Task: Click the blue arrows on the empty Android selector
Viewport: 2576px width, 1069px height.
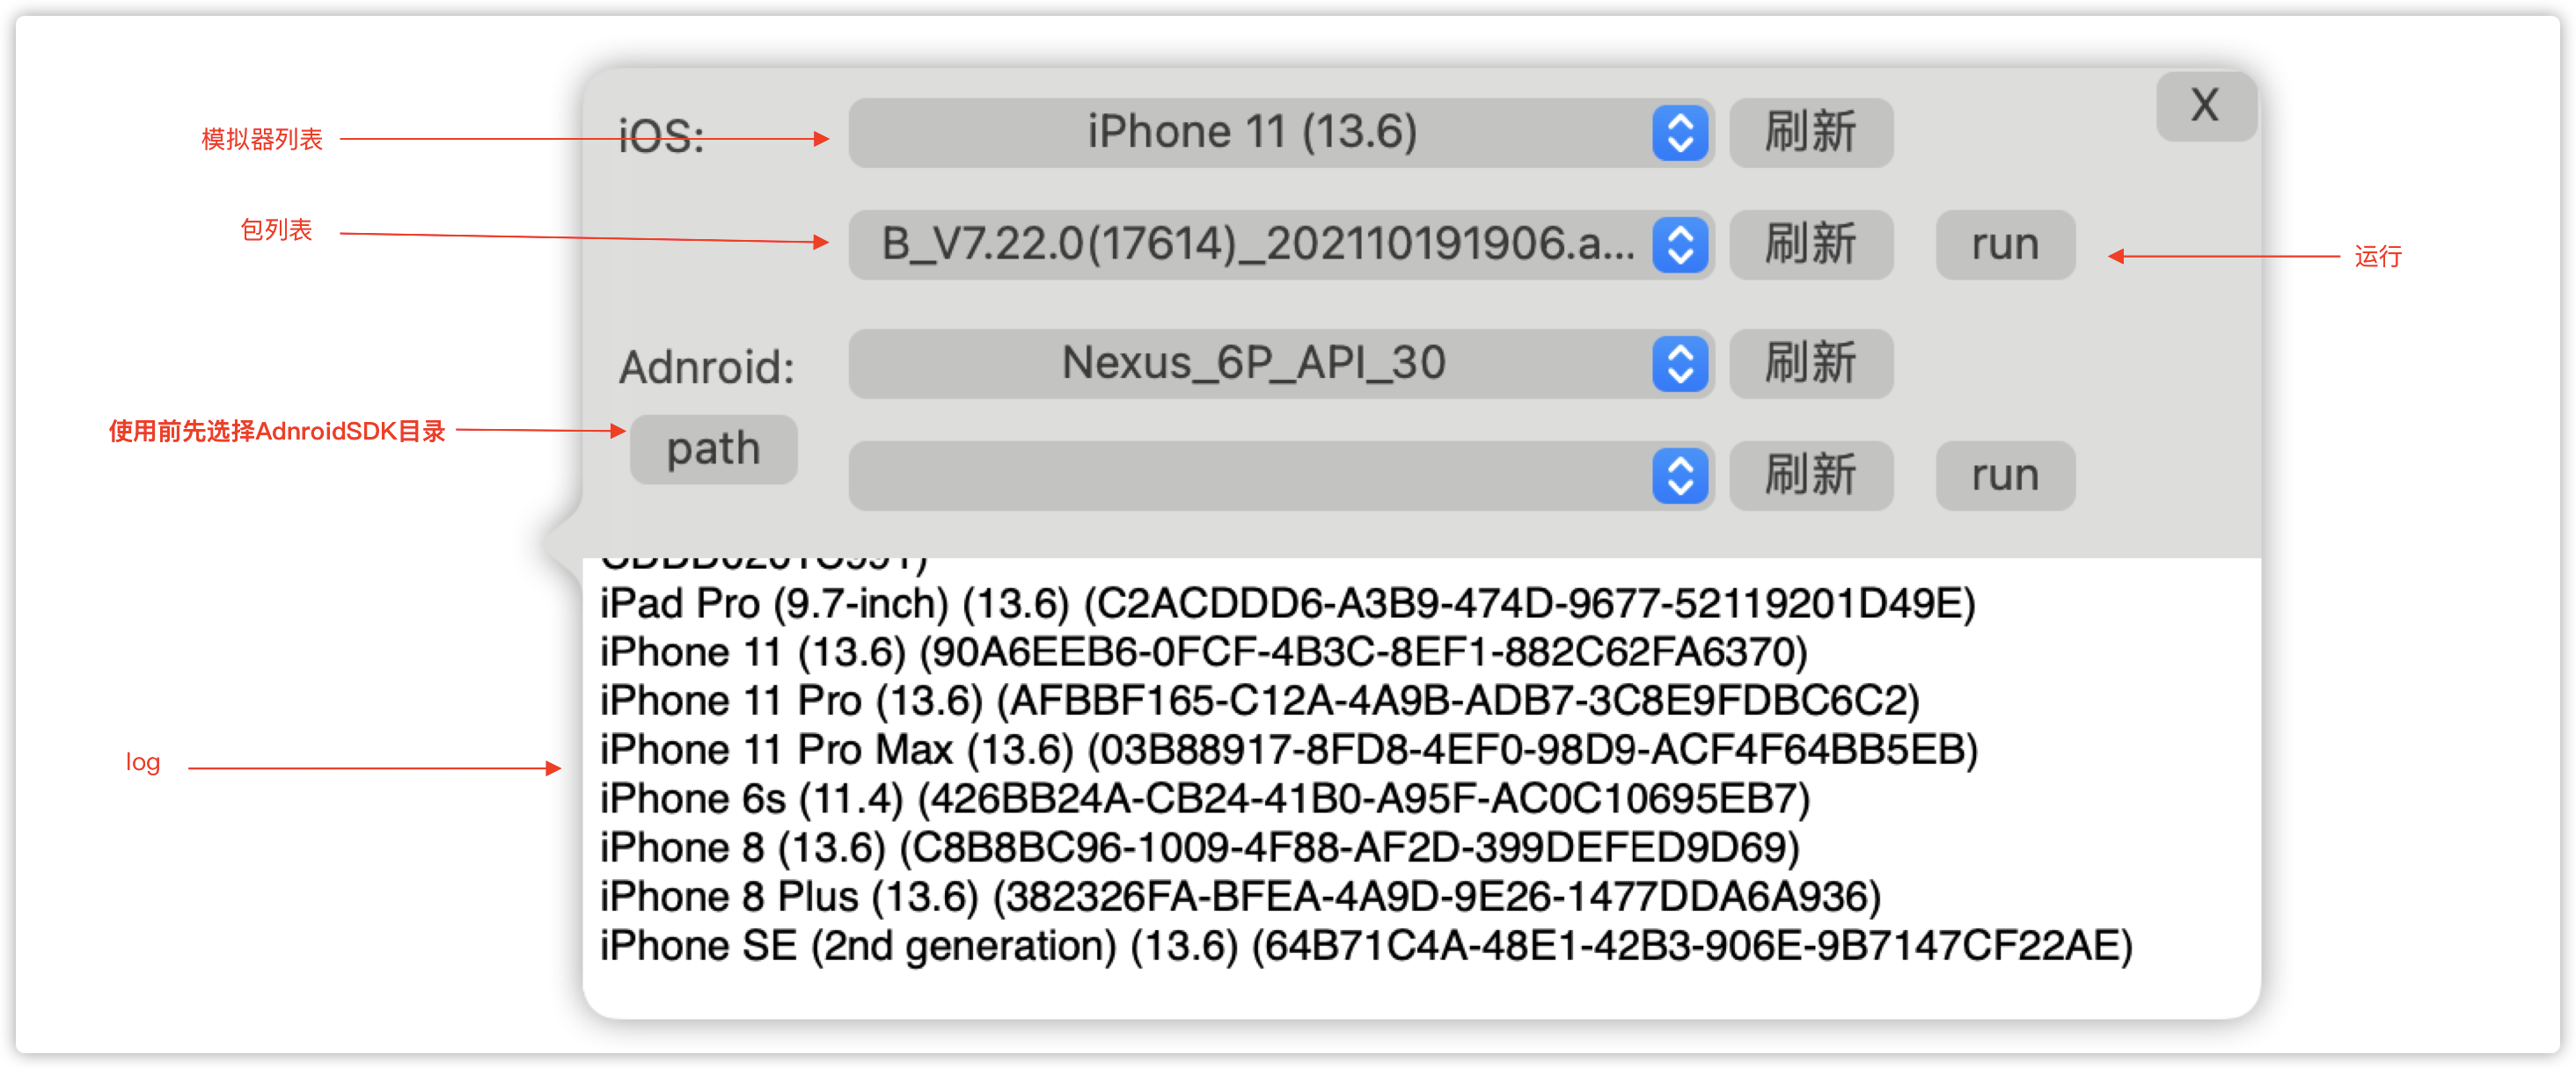Action: tap(1681, 476)
